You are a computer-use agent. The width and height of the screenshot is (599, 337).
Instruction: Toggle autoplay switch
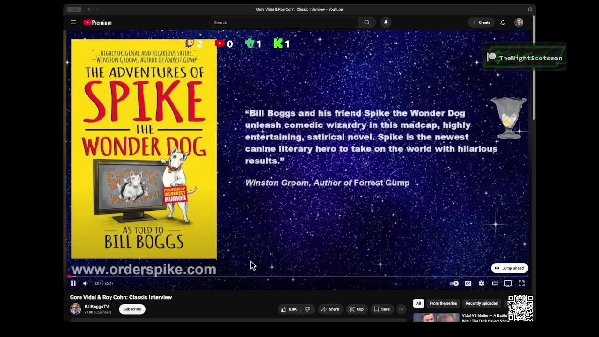454,283
